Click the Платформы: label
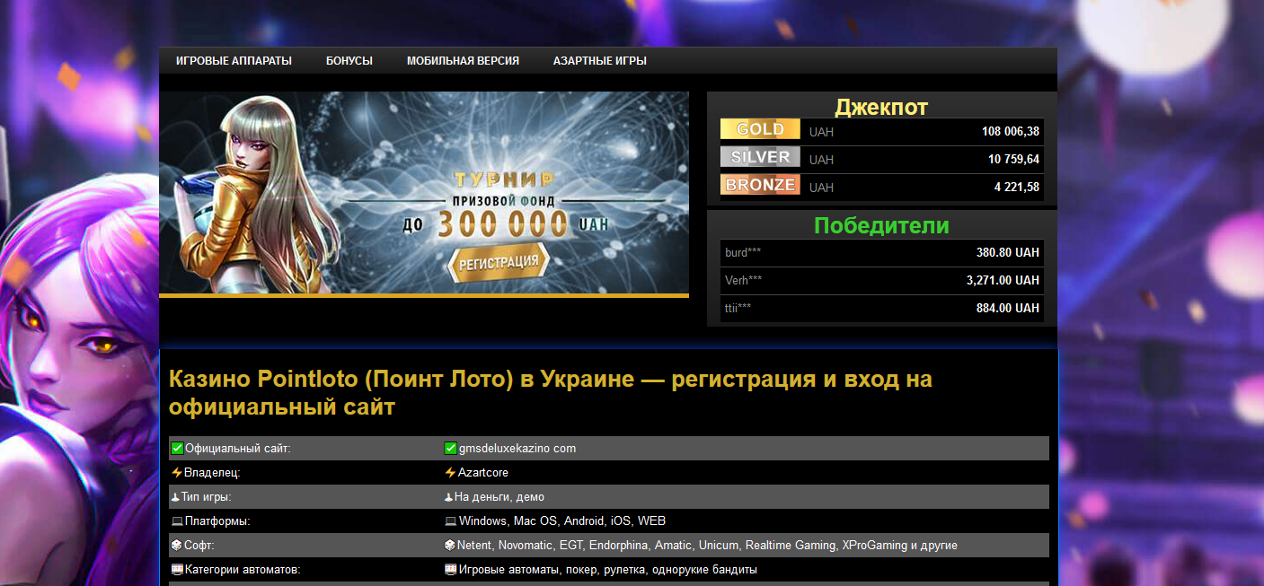This screenshot has height=586, width=1264. tap(217, 520)
